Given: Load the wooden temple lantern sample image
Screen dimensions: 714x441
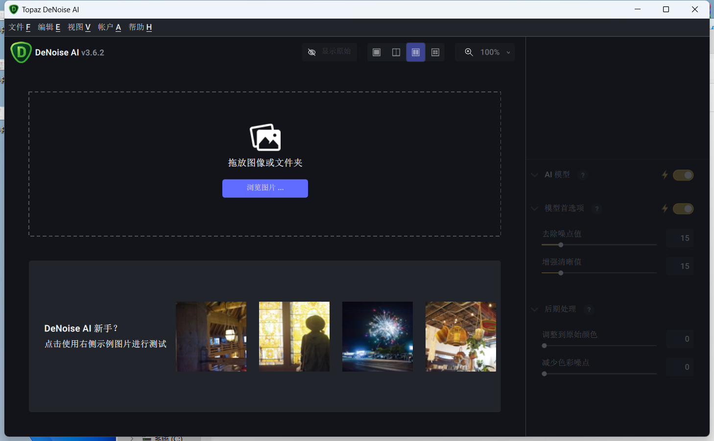Looking at the screenshot, I should coord(211,336).
